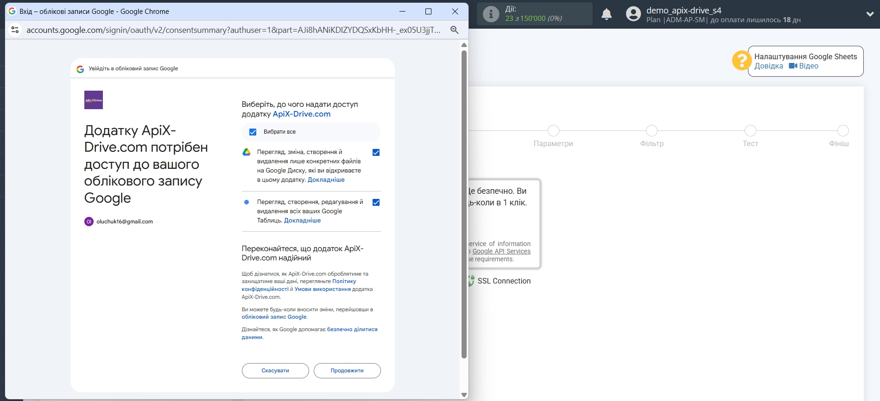
Task: Open 'Політику конфіденційності' link
Action: click(x=299, y=285)
